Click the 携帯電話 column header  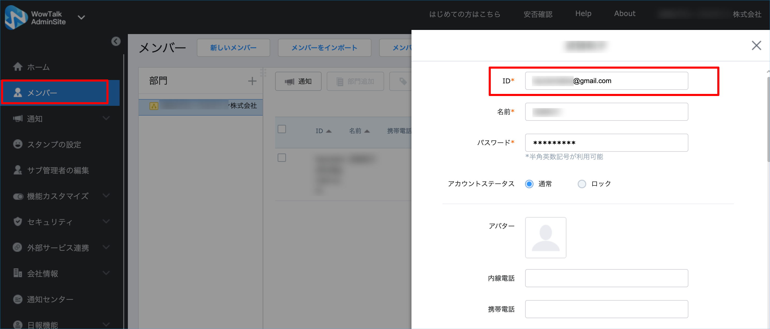[399, 131]
